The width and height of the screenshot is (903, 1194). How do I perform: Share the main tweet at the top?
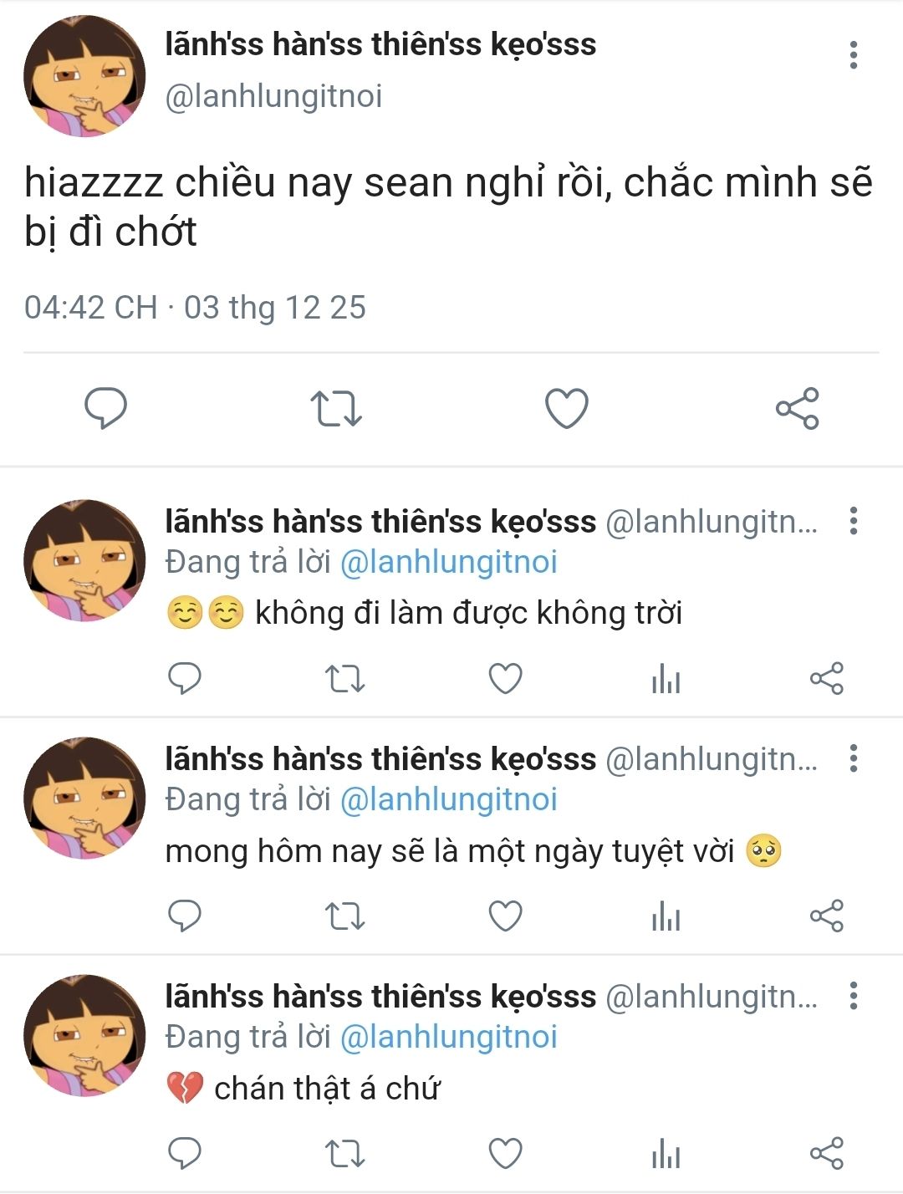[x=797, y=408]
